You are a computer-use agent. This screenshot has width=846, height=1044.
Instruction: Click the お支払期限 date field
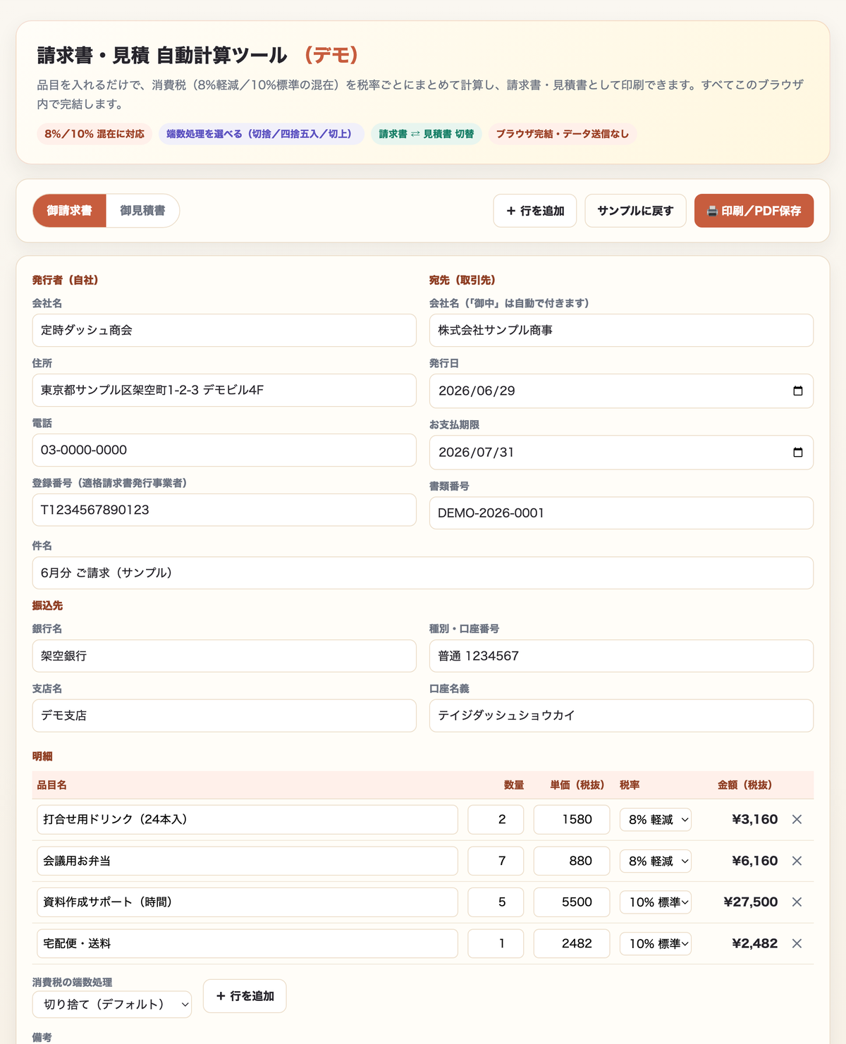click(x=621, y=452)
